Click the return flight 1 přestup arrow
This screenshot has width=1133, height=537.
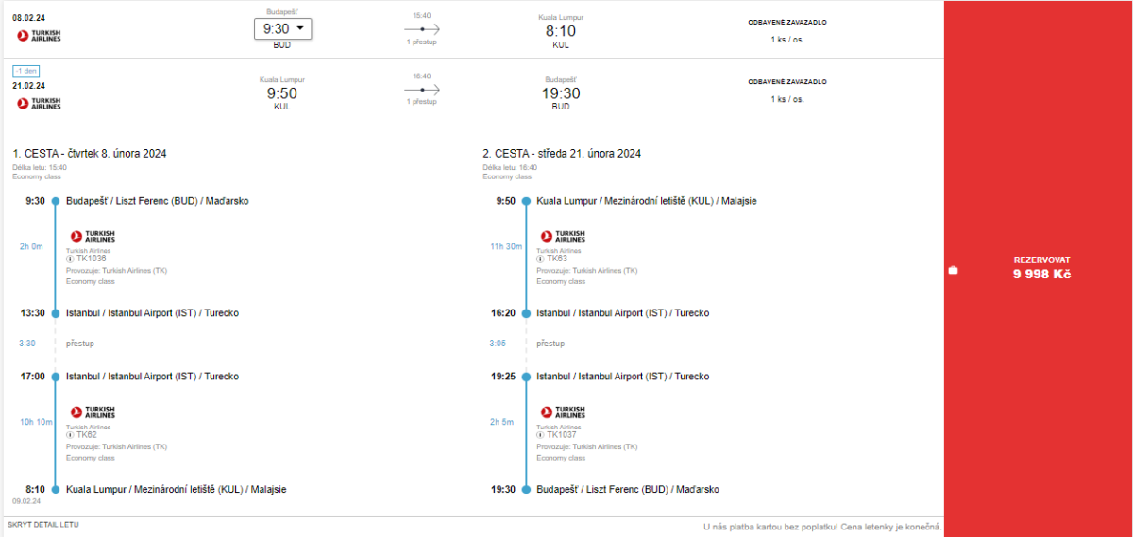click(422, 90)
